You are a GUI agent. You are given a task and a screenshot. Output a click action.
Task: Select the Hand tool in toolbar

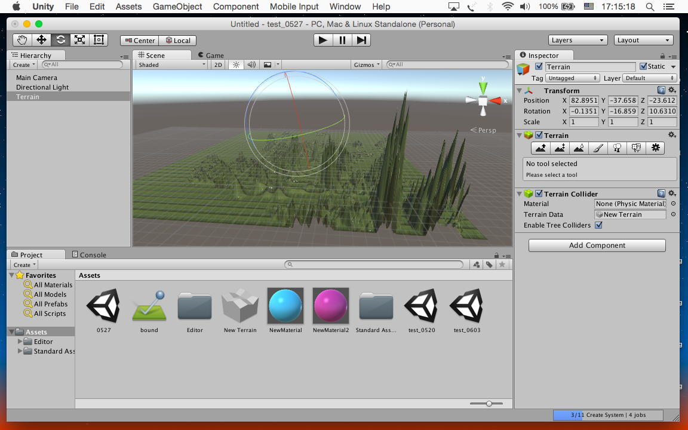coord(22,40)
